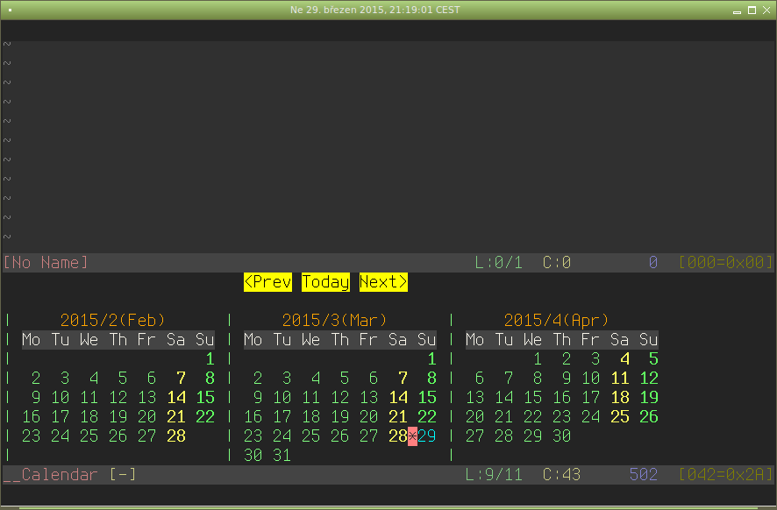Viewport: 777px width, 510px height.
Task: Select March 31 in the calendar
Action: click(282, 456)
